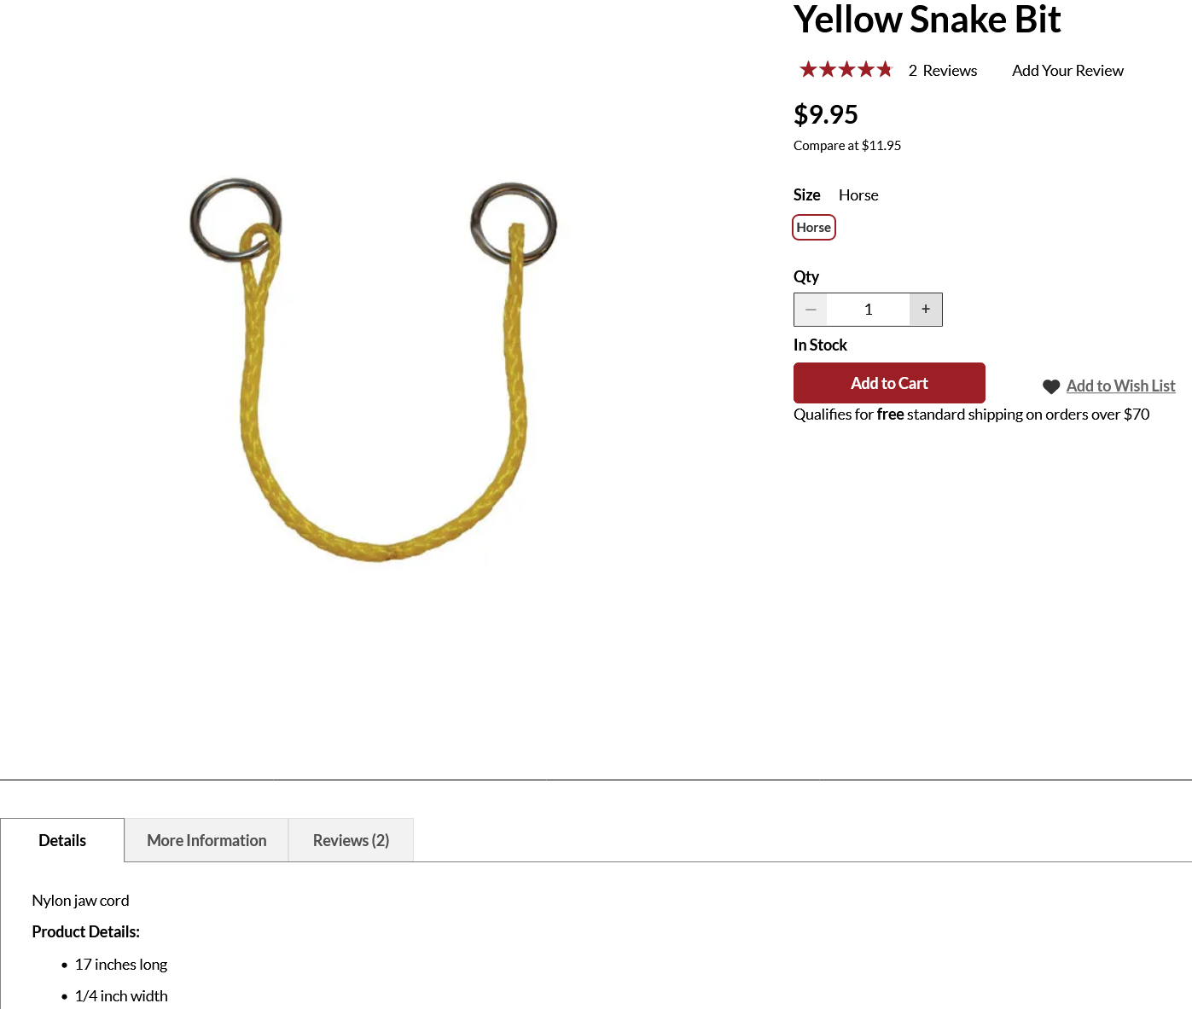Click the quantity input field
The width and height of the screenshot is (1192, 1009).
tap(868, 310)
